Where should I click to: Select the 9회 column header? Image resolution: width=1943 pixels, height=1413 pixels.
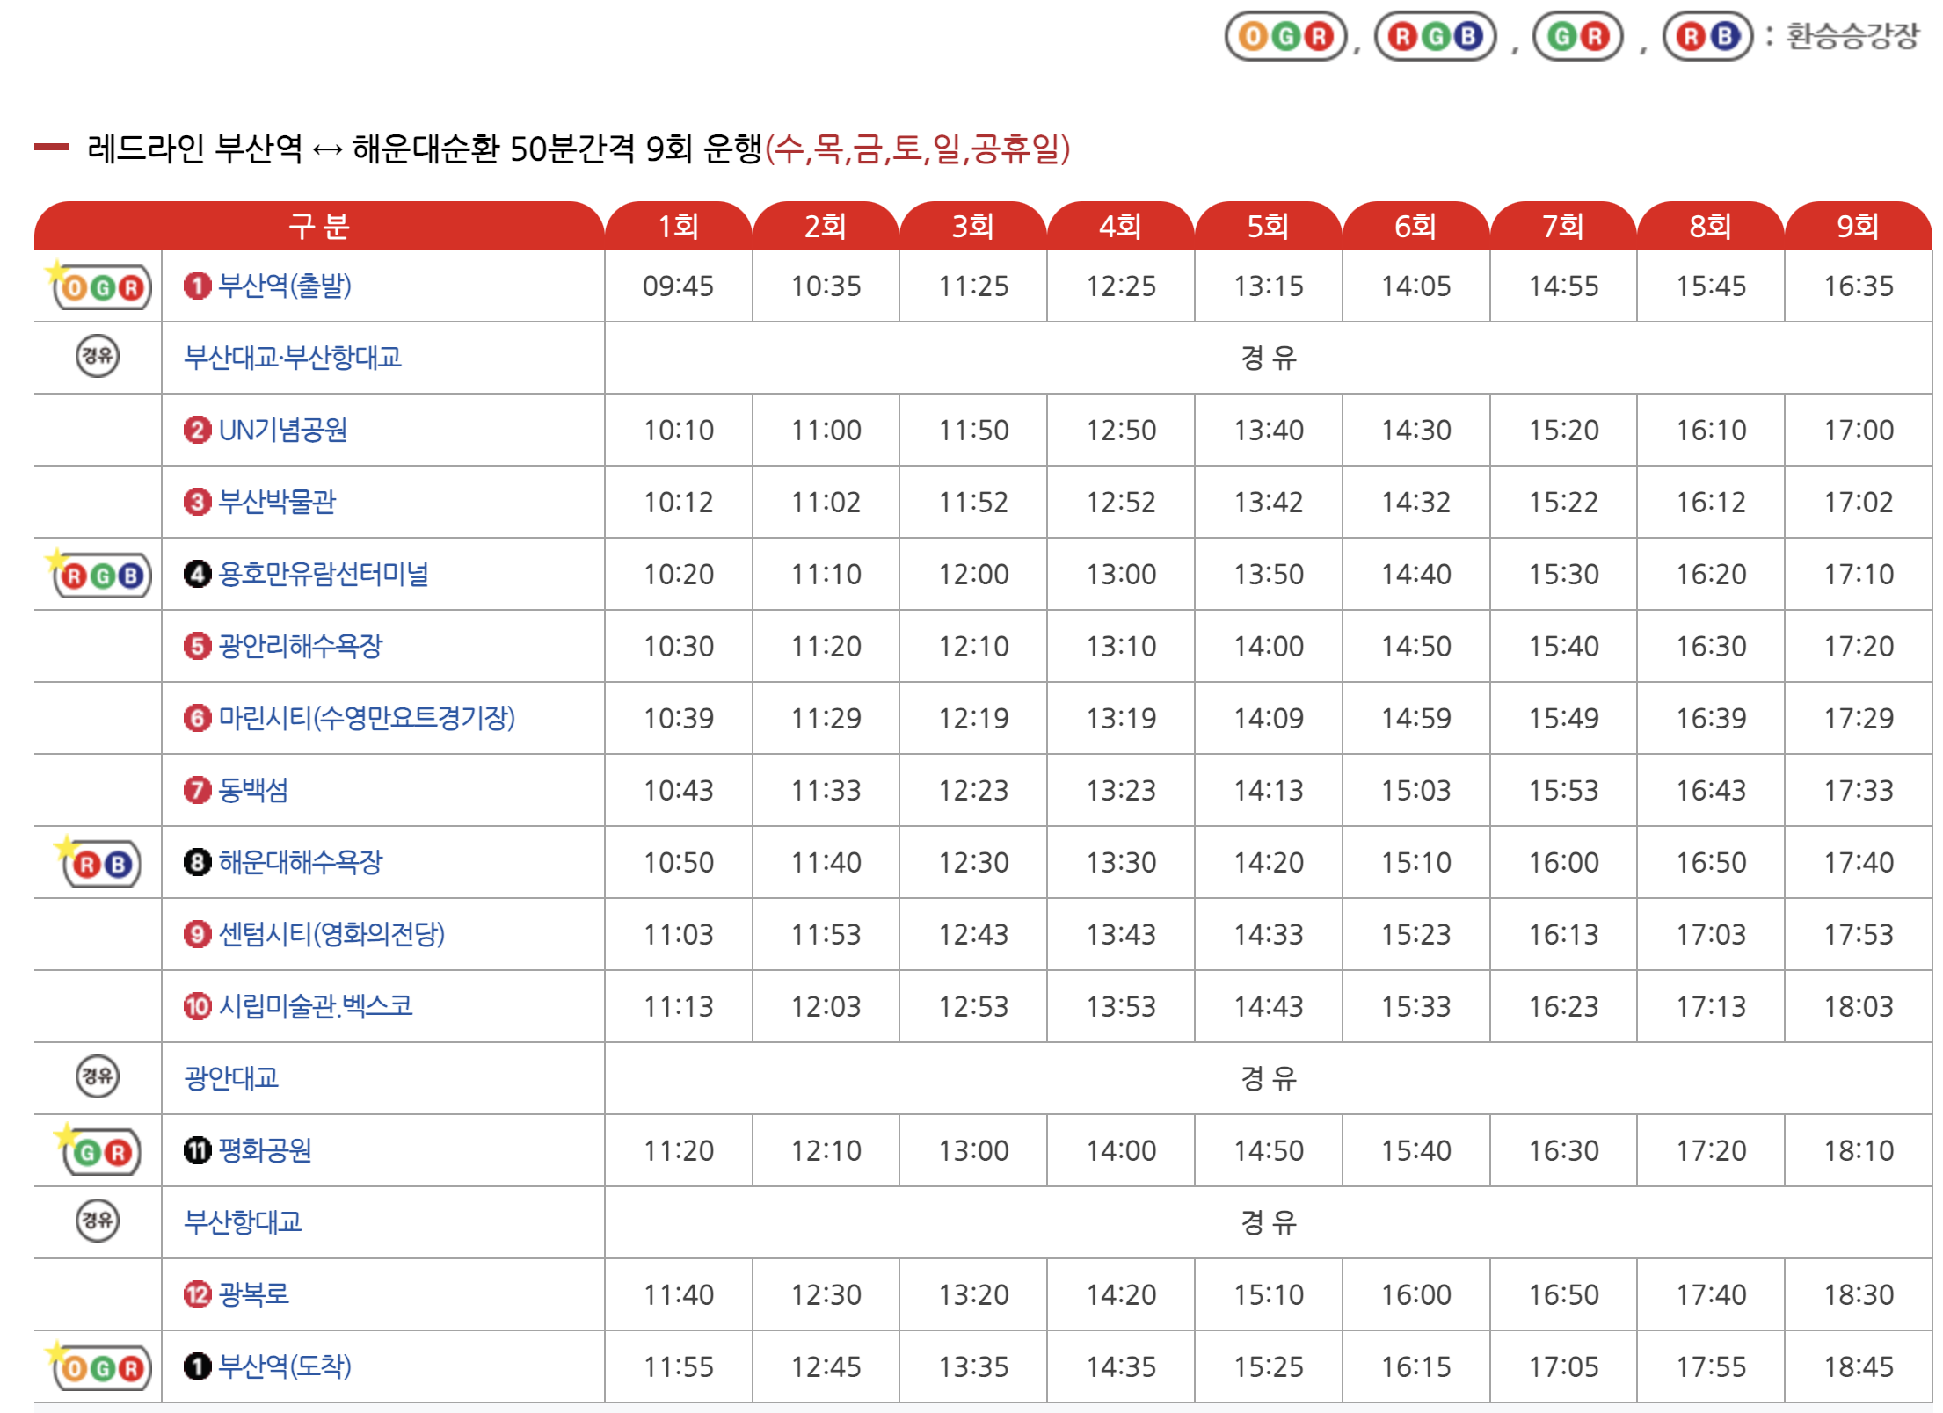pyautogui.click(x=1858, y=227)
